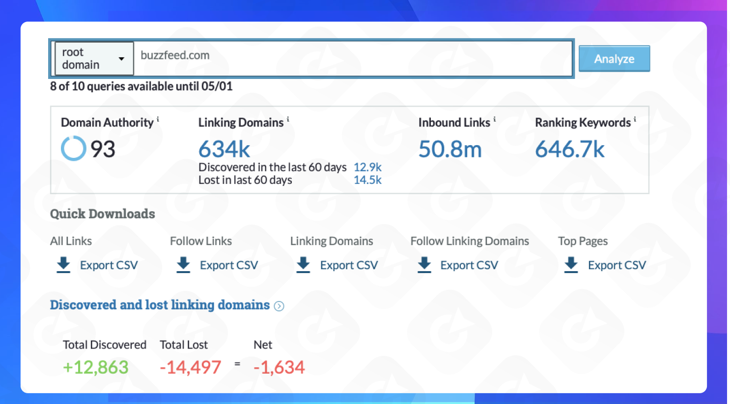Viewport: 730px width, 404px height.
Task: Export CSV for Follow Linking Domains
Action: pyautogui.click(x=469, y=265)
